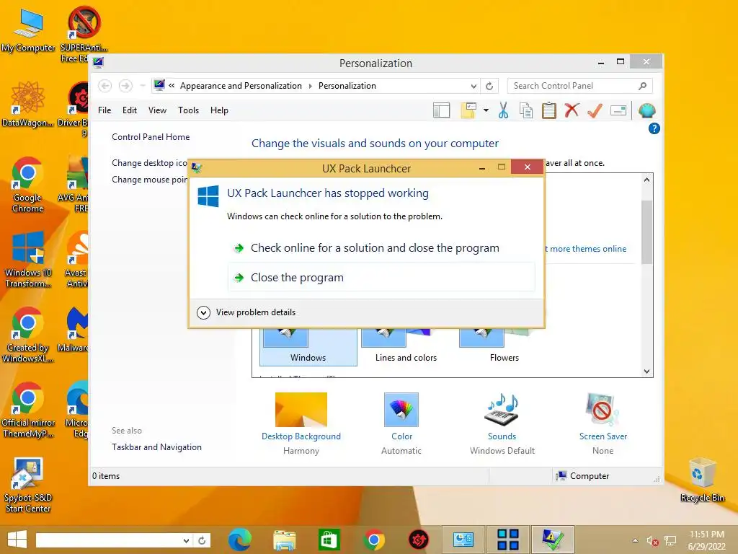Go forward in Personalization window
738x554 pixels.
pos(125,86)
